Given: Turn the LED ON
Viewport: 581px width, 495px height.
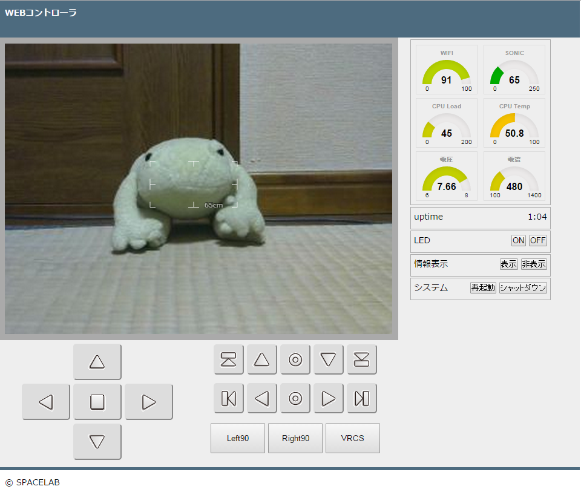Looking at the screenshot, I should [x=519, y=240].
